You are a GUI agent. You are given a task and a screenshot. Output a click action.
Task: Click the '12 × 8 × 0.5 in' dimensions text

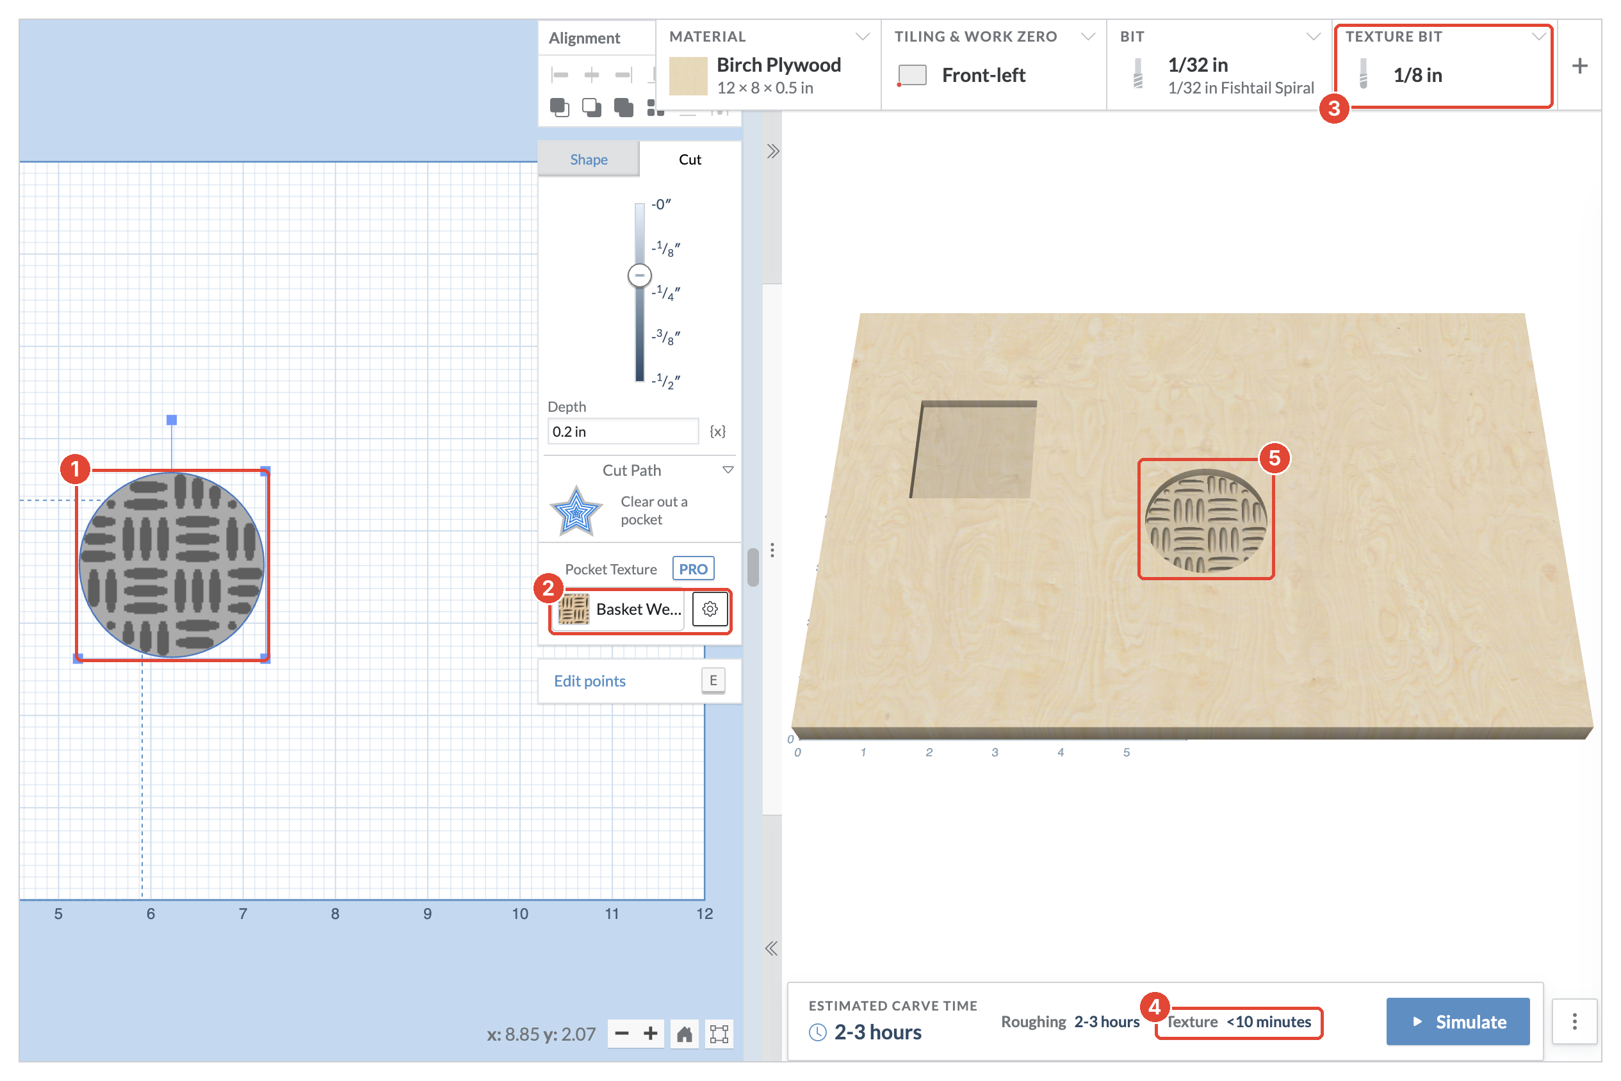pyautogui.click(x=765, y=88)
